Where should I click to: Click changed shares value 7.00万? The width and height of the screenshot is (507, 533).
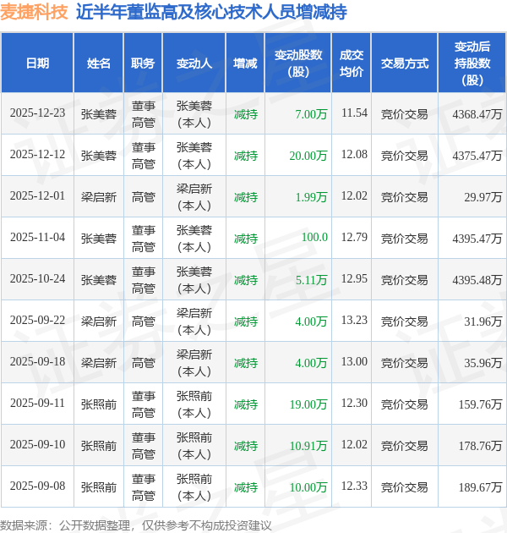click(311, 114)
